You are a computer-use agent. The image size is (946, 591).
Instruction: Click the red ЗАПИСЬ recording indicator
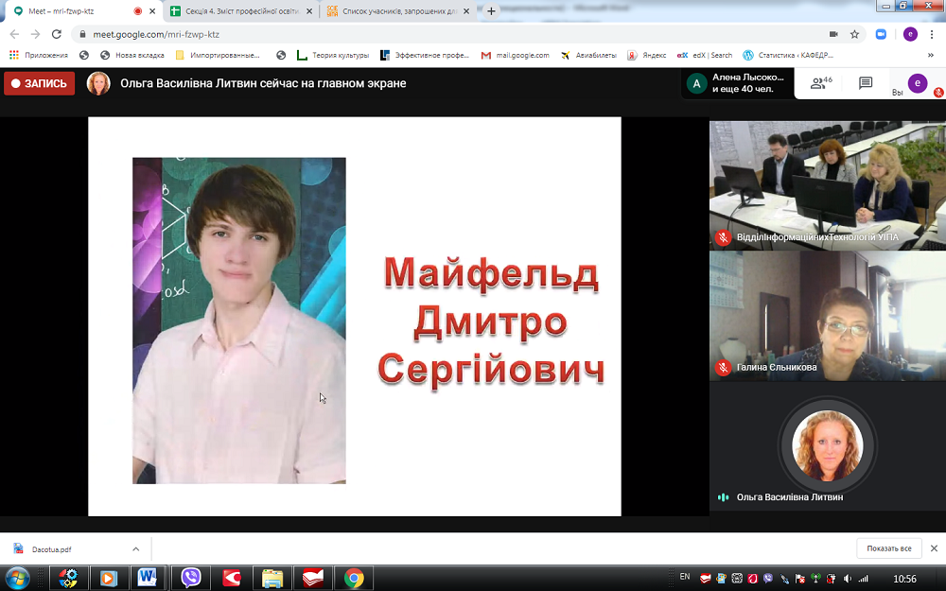[x=39, y=83]
